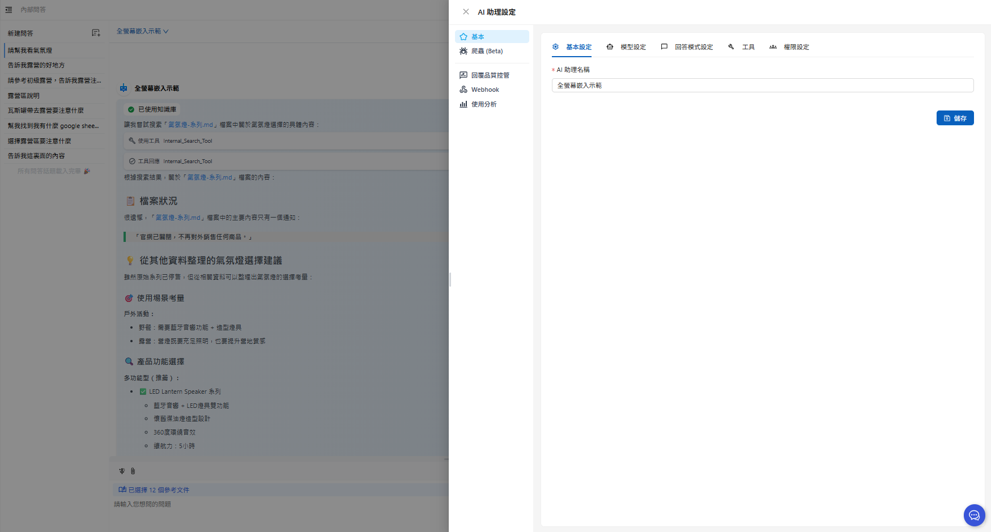This screenshot has height=532, width=991.
Task: Switch to the 模型設定 tab
Action: tap(626, 47)
